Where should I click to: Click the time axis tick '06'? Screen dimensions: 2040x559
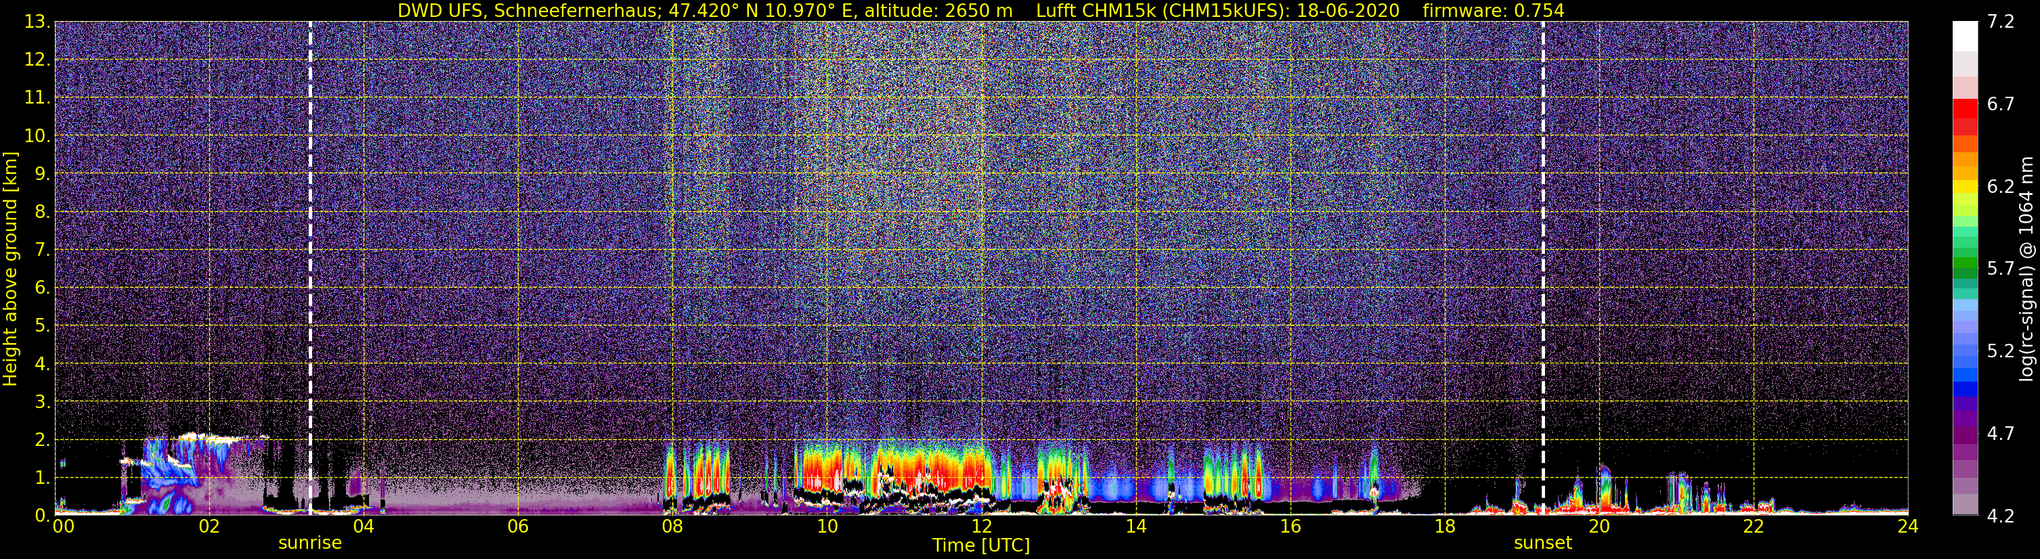click(x=518, y=527)
